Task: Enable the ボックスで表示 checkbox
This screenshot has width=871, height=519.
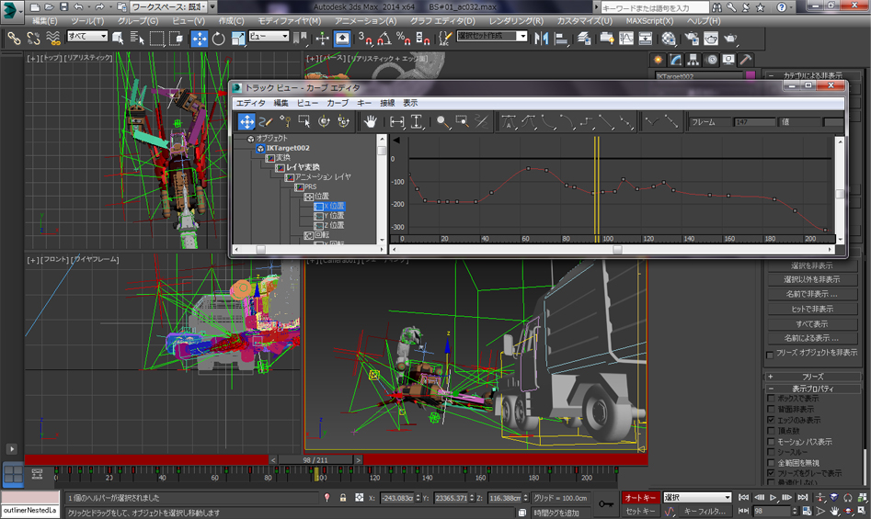Action: 771,399
